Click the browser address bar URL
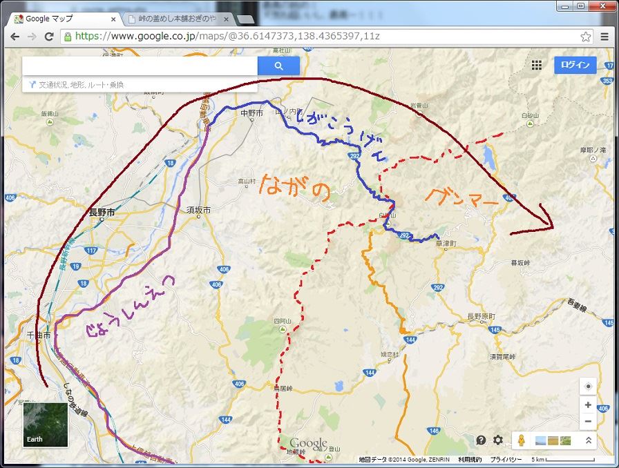 coord(227,37)
